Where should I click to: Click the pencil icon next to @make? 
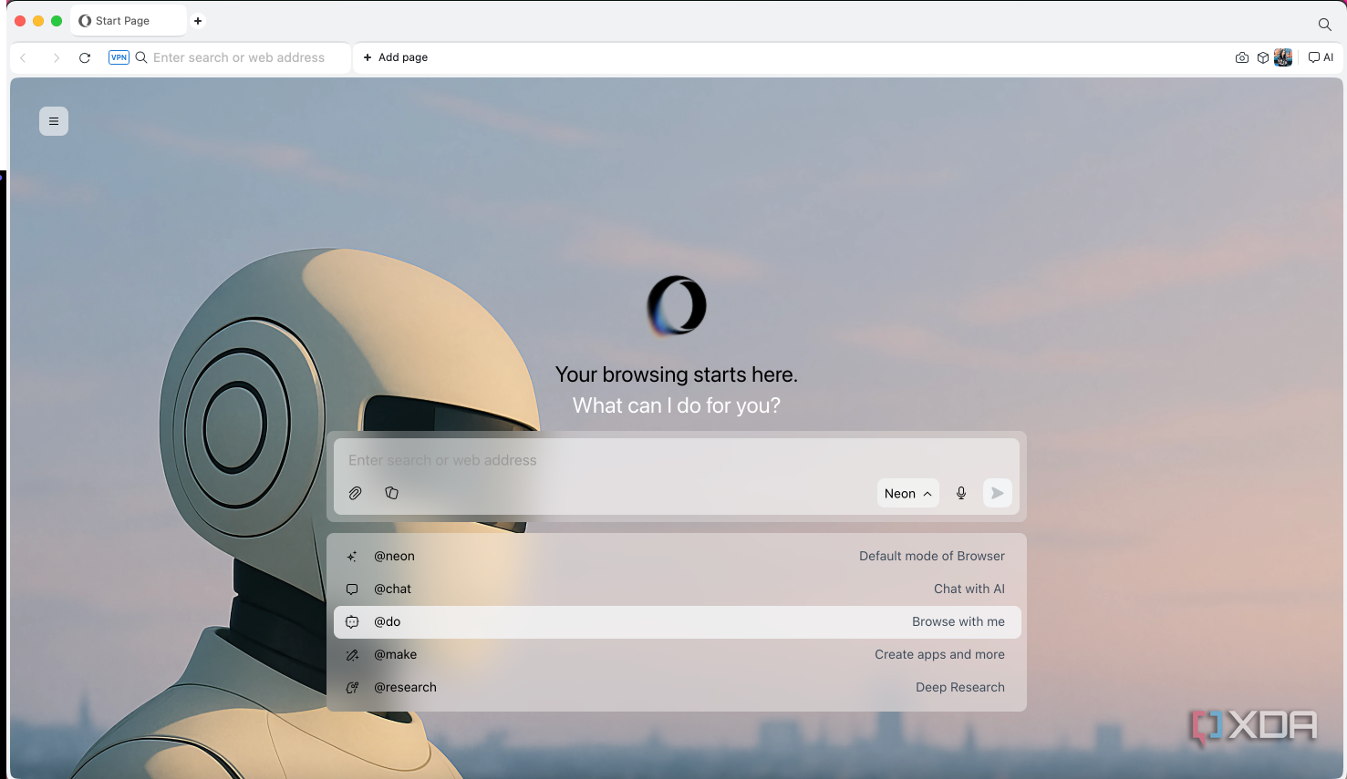pyautogui.click(x=352, y=654)
